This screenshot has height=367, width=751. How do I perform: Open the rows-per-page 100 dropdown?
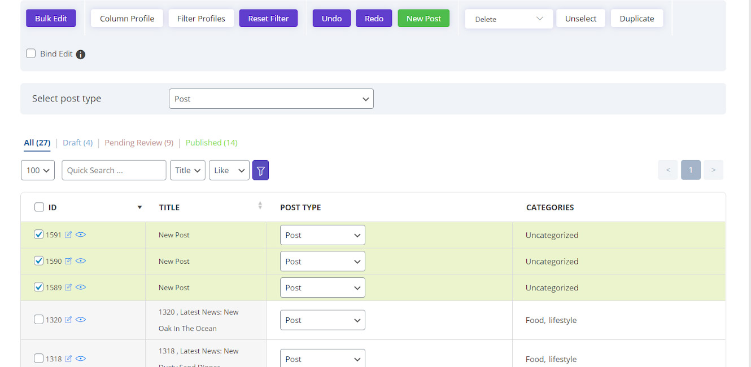coord(38,170)
